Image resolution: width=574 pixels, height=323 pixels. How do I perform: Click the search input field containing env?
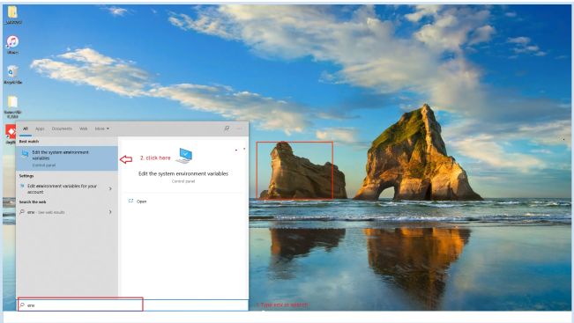pos(133,305)
